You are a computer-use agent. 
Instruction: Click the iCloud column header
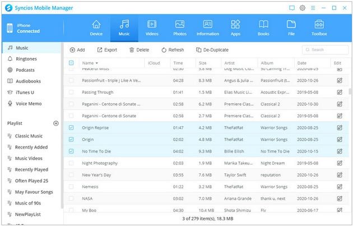[154, 63]
